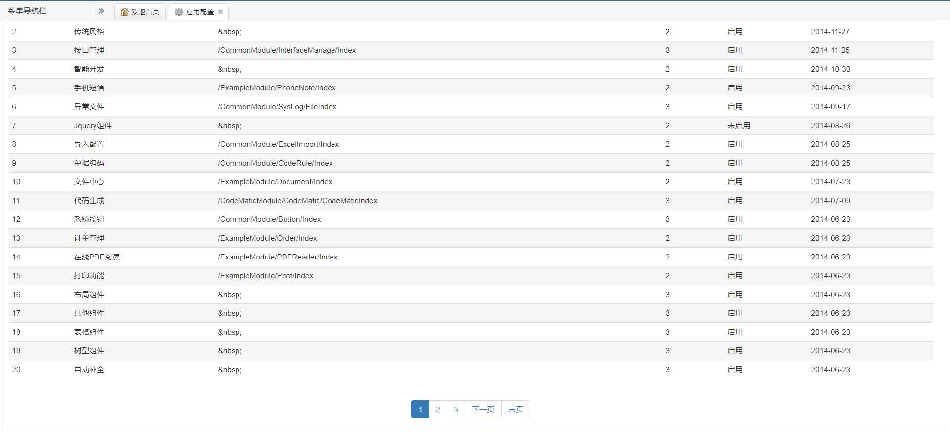Viewport: 950px width, 432px height.
Task: Select the 传统风格 row name
Action: coord(89,32)
